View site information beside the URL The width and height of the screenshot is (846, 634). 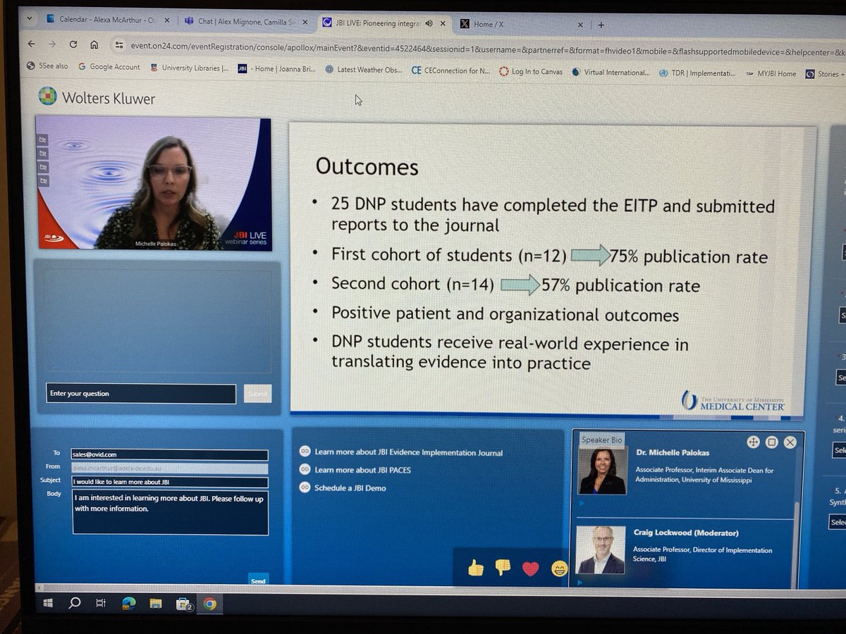tap(118, 45)
